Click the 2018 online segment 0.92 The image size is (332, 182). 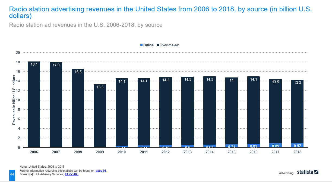click(x=298, y=145)
